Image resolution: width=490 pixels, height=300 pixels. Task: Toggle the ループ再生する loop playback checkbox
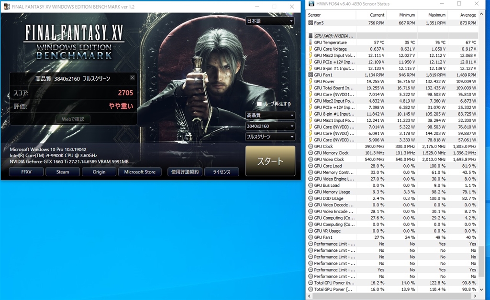[259, 104]
